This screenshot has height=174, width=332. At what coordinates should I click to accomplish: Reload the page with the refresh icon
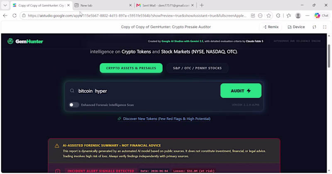(15, 15)
